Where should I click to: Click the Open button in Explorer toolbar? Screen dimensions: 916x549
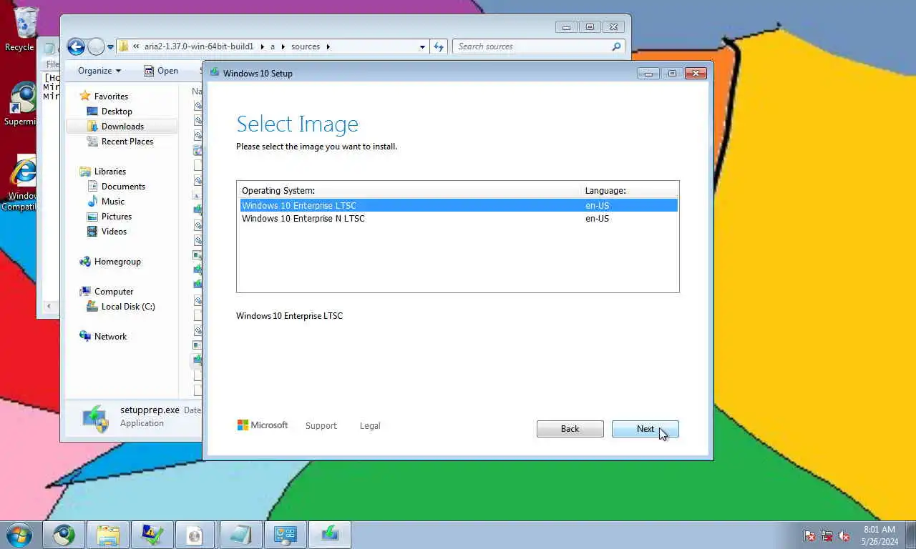[161, 71]
